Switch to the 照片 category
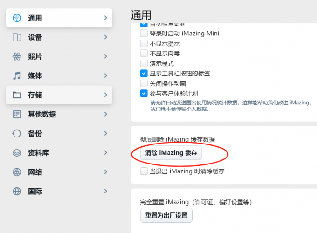Viewport: 317px width, 233px height. point(59,56)
